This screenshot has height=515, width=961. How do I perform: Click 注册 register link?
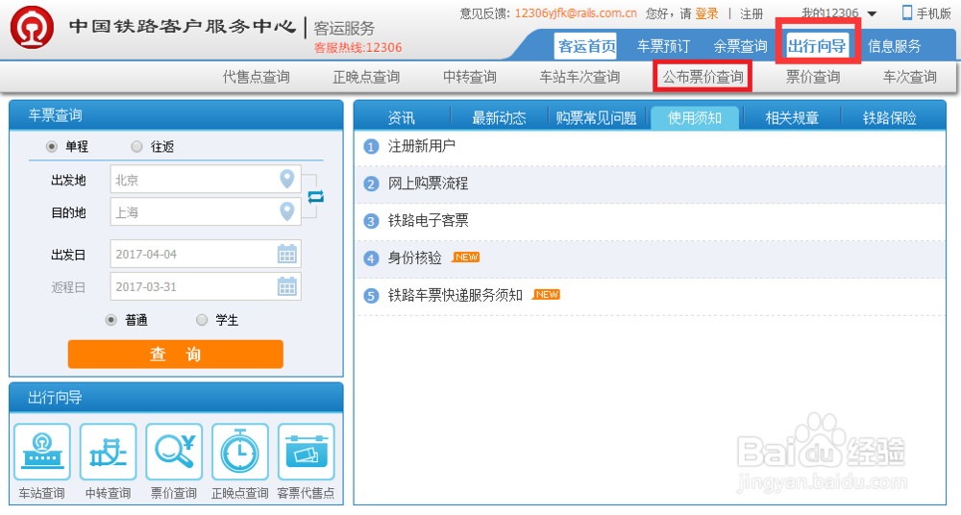752,13
